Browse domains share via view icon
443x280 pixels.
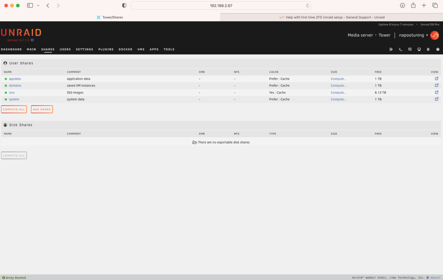point(436,86)
